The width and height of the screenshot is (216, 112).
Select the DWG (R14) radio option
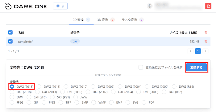point(174,86)
